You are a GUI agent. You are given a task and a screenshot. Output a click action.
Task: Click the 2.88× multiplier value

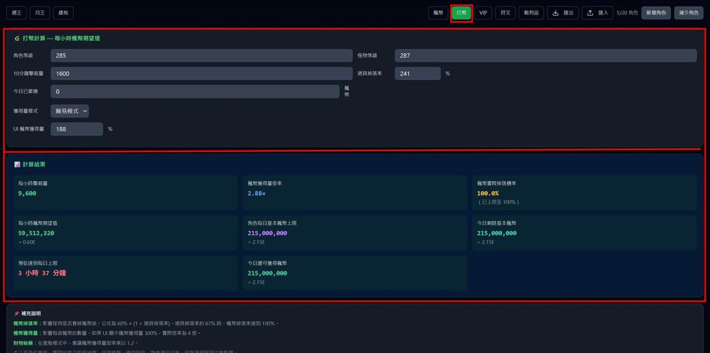click(257, 193)
